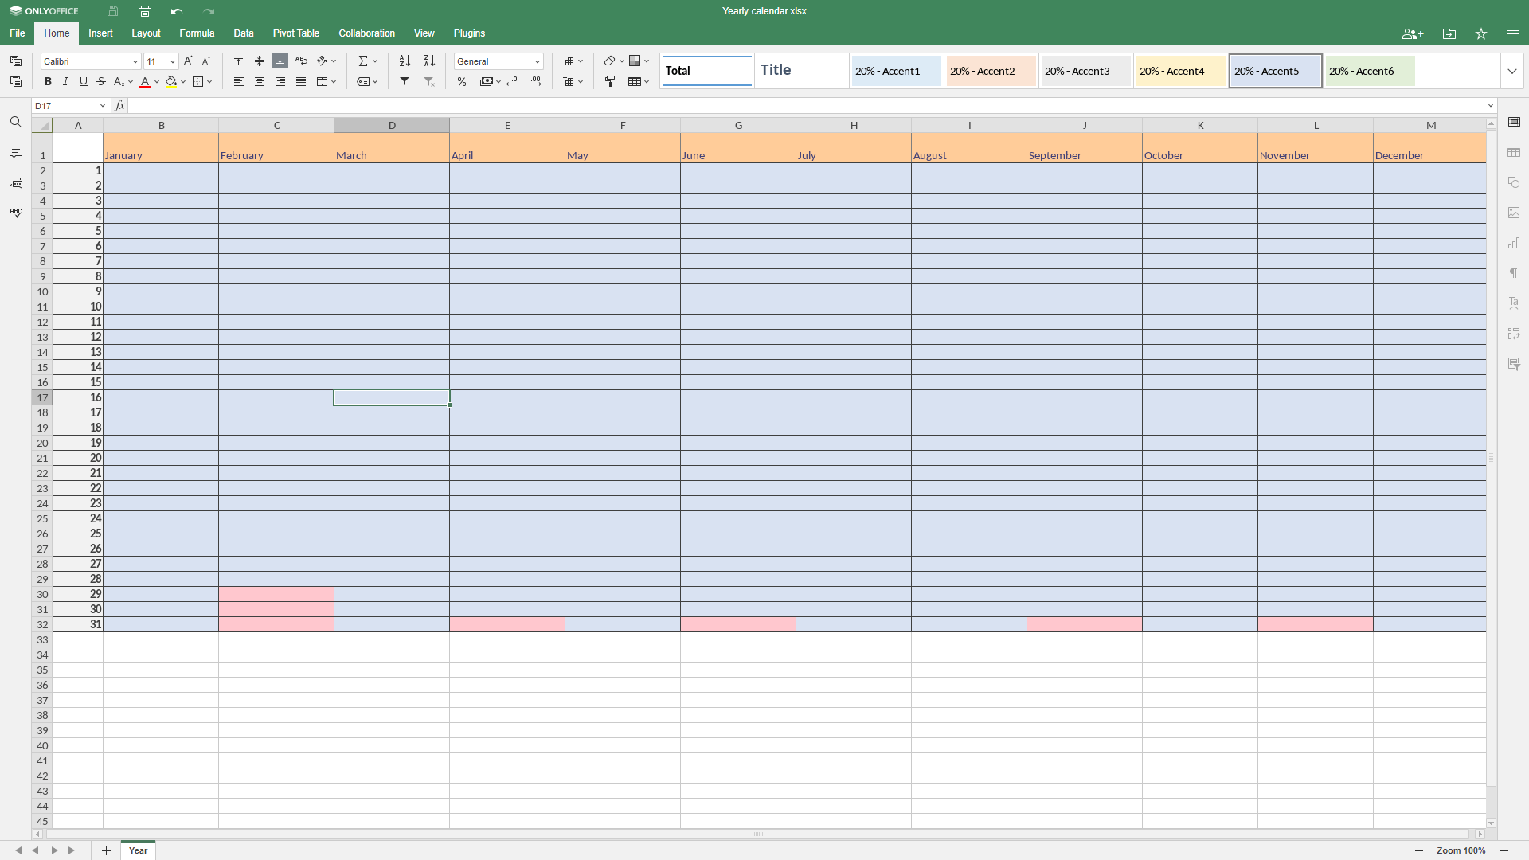Select the Year sheet tab
The height and width of the screenshot is (860, 1529).
(139, 850)
